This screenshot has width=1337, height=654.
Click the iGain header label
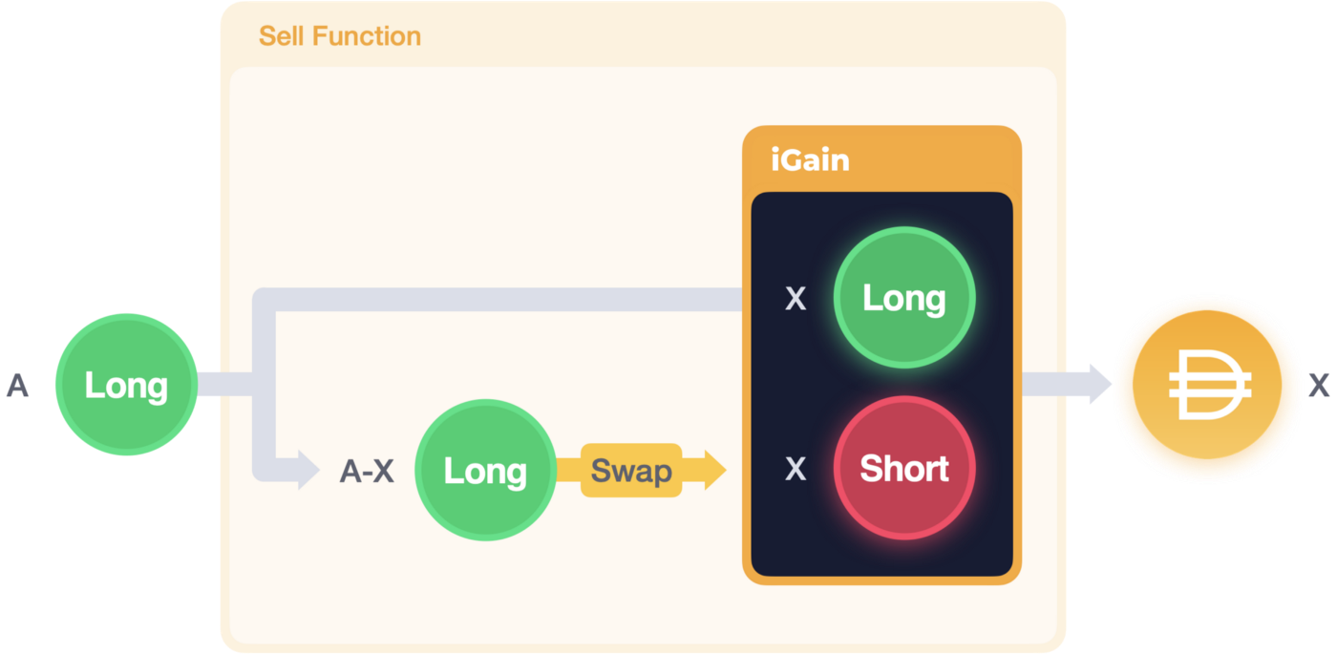[810, 159]
